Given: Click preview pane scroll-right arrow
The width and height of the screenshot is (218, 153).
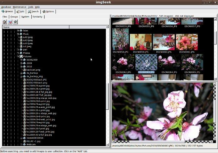Looking at the screenshot, I should pos(212,142).
